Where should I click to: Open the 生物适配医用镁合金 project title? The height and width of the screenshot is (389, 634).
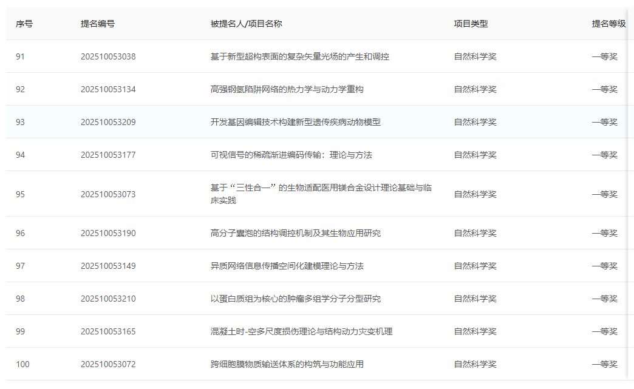321,188
